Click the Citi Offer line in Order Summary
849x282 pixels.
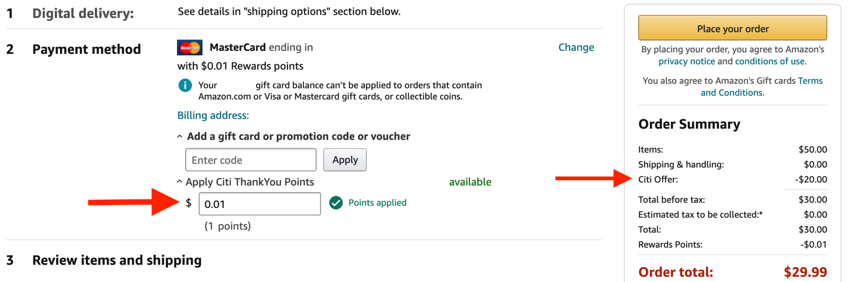coord(658,179)
